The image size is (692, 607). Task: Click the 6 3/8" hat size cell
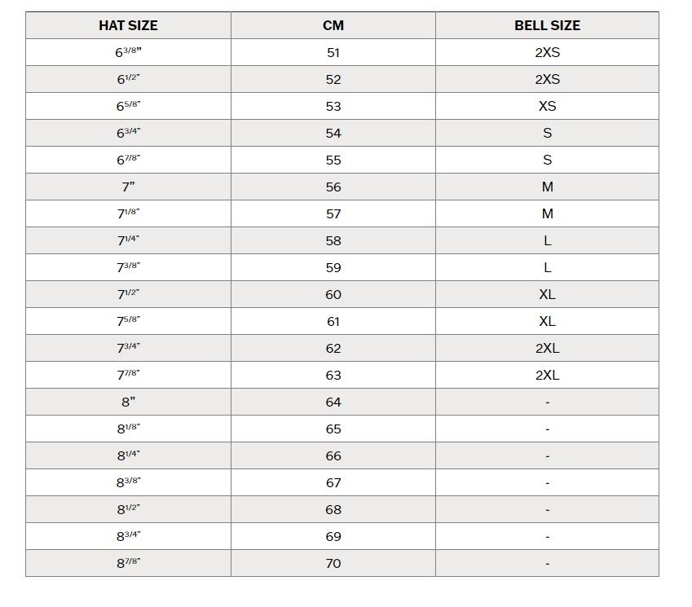[128, 52]
